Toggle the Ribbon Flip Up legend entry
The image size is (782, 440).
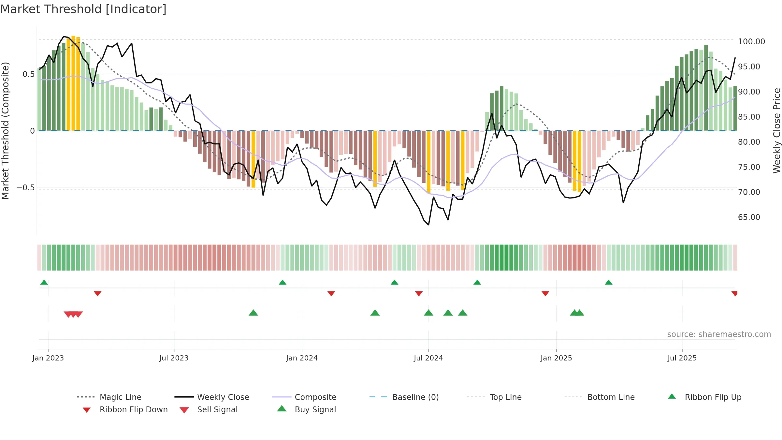click(704, 397)
